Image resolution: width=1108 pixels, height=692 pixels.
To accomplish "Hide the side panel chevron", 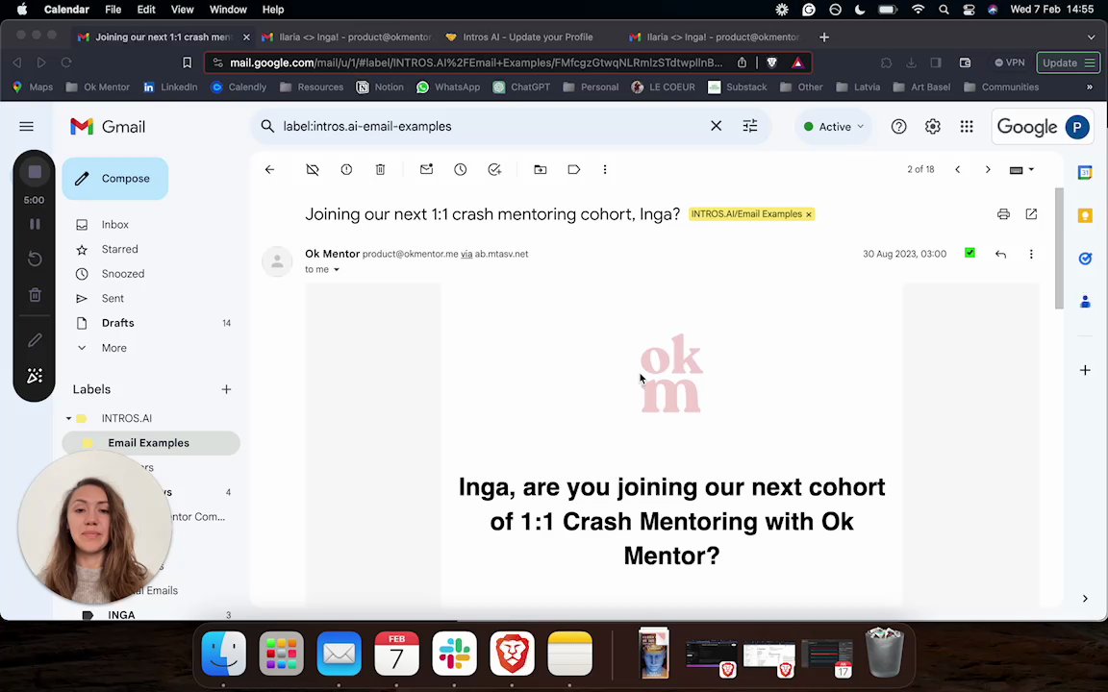I will [1085, 599].
